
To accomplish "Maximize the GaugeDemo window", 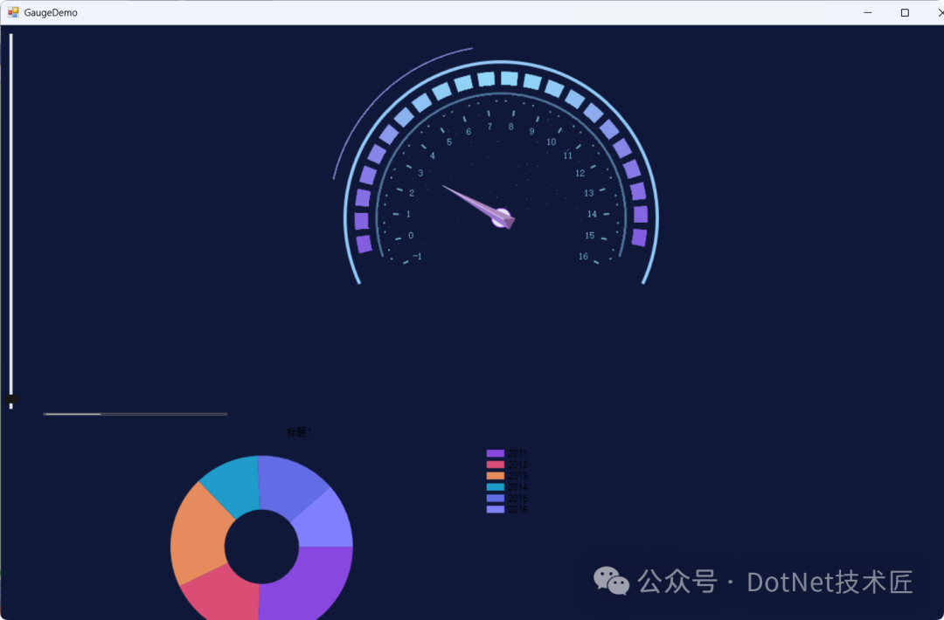I will [905, 12].
